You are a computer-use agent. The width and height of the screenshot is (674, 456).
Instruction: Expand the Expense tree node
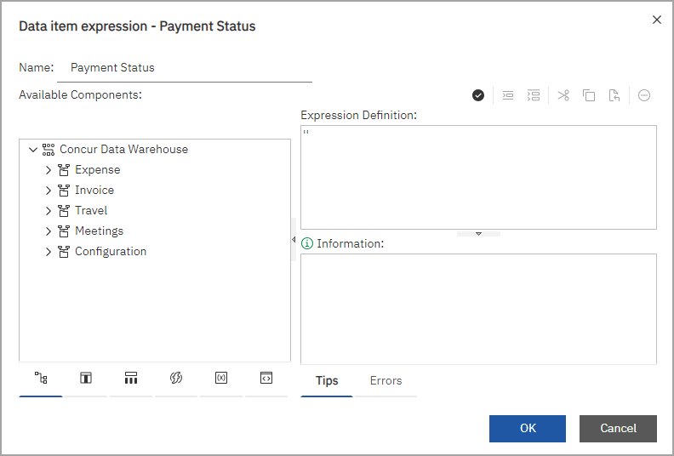click(49, 170)
